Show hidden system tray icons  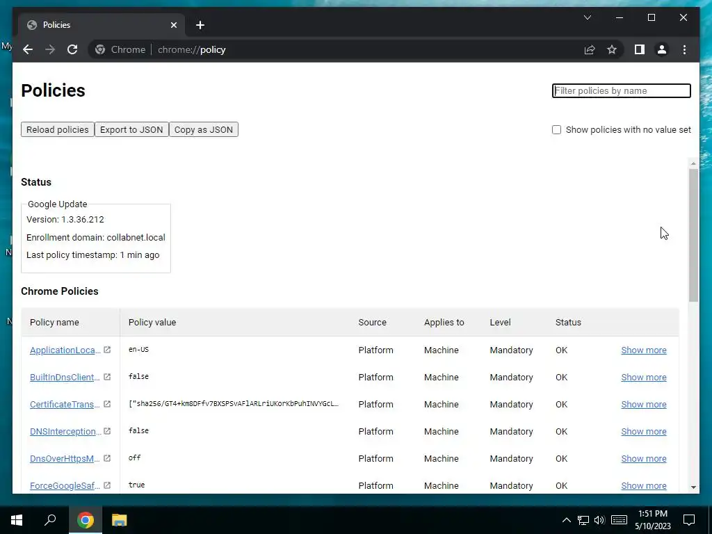(x=566, y=520)
